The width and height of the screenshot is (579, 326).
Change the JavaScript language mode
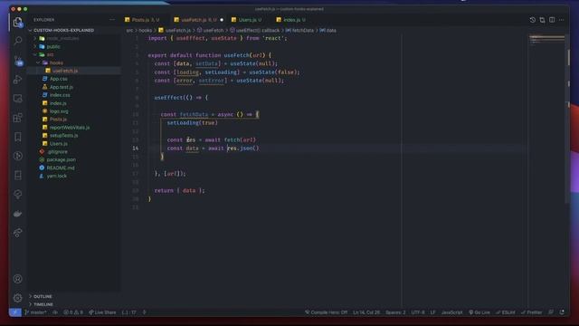click(452, 312)
